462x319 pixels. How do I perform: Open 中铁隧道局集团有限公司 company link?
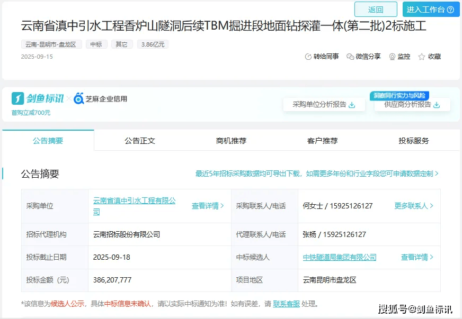pos(340,257)
